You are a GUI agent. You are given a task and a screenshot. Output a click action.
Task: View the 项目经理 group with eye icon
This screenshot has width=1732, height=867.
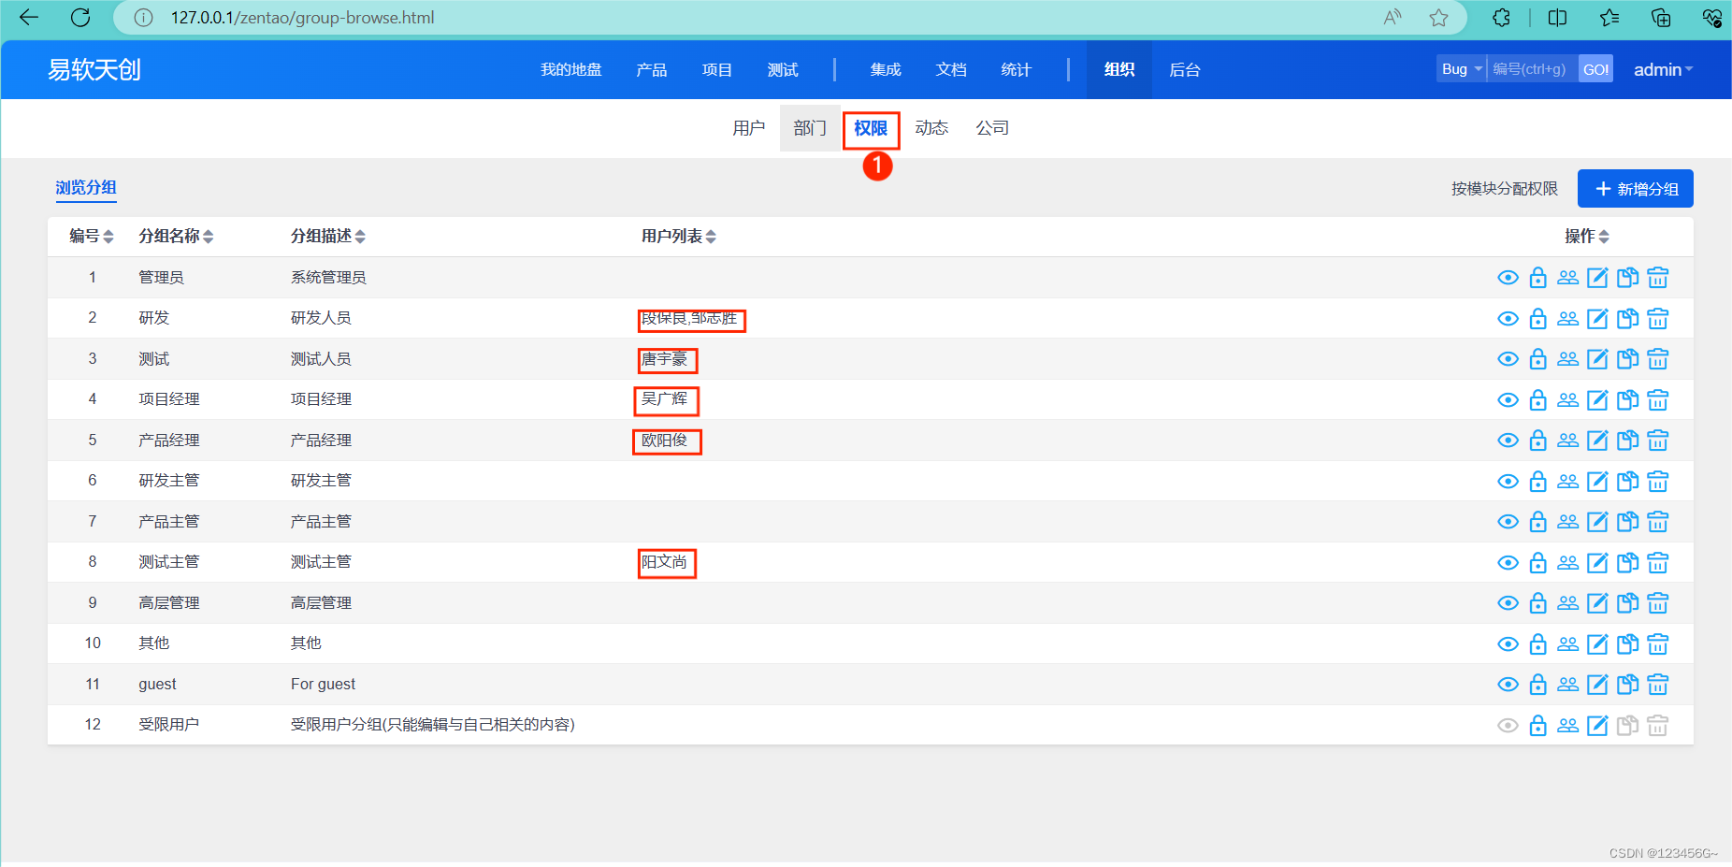(1508, 400)
